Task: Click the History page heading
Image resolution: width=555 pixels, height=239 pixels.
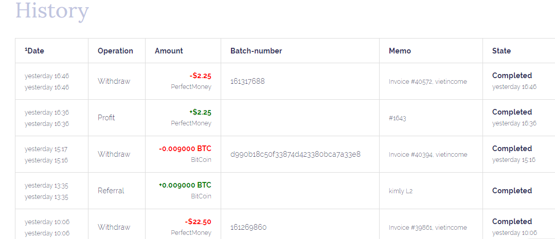Action: click(52, 10)
